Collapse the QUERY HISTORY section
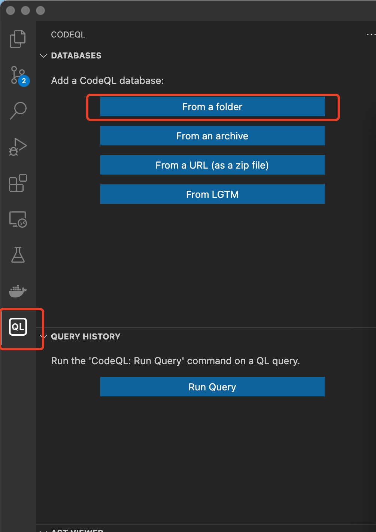This screenshot has width=376, height=532. coord(43,336)
